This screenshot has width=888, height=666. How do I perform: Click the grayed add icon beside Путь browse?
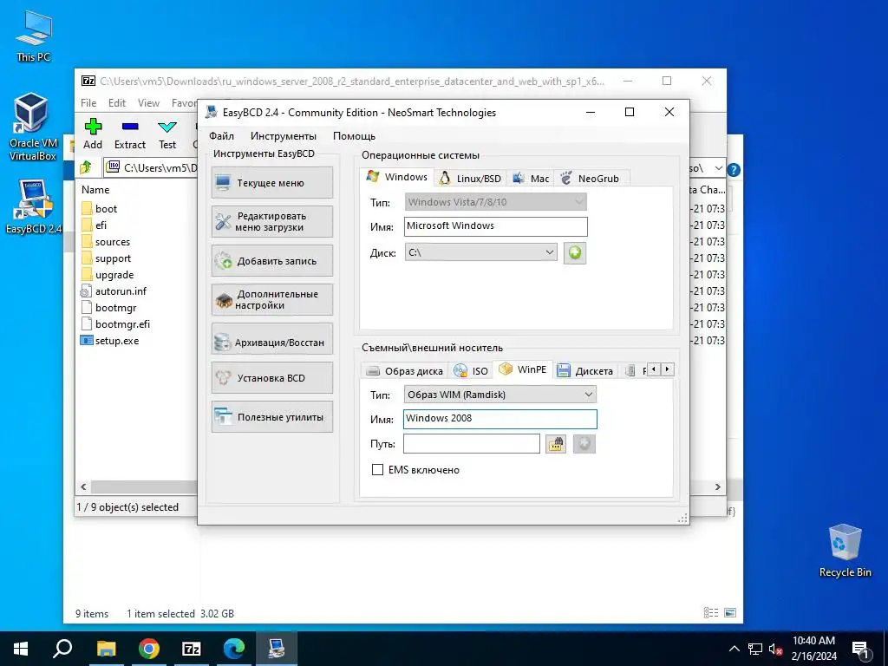coord(584,443)
